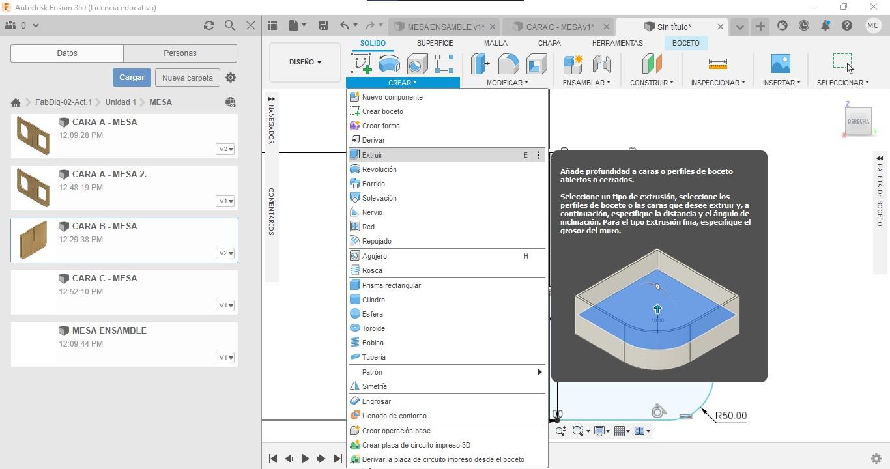The width and height of the screenshot is (890, 469).
Task: Click the selection window icon
Action: (x=842, y=63)
